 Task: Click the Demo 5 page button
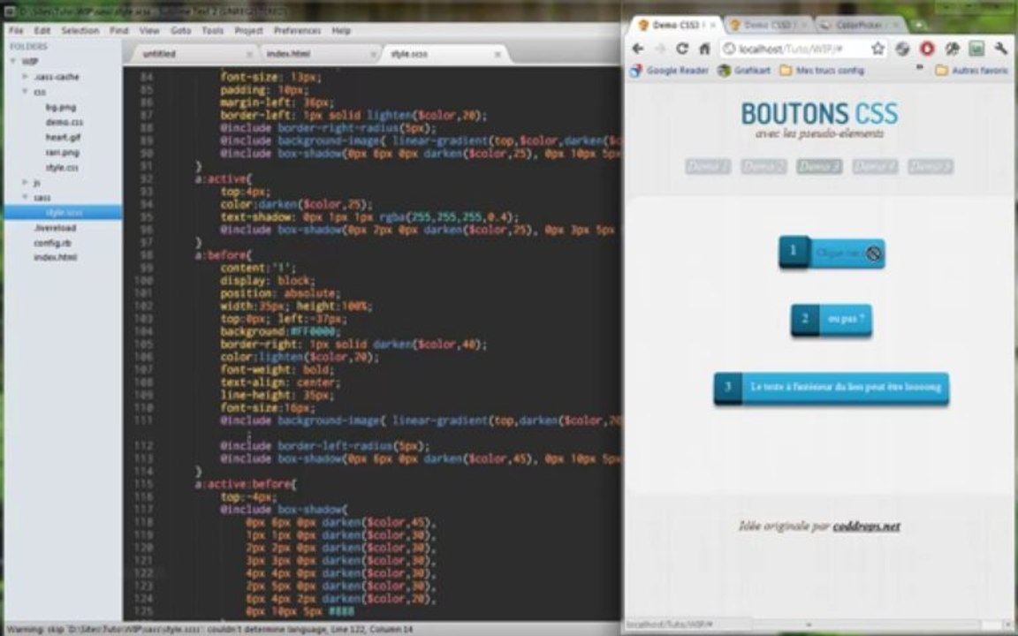click(x=931, y=167)
